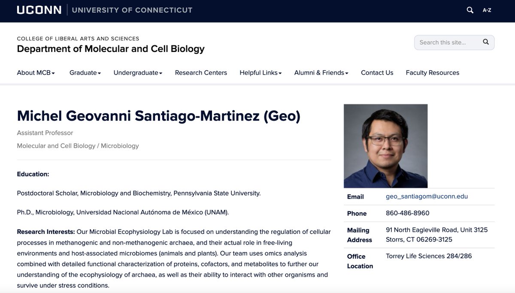Expand the Alumni & Friends dropdown
This screenshot has height=293, width=515.
pyautogui.click(x=321, y=72)
